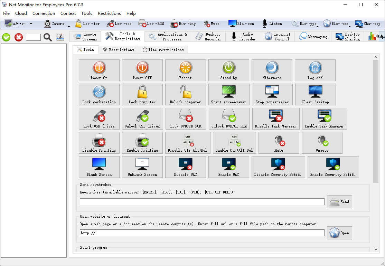
Task: Expand the Block websites toolbar dropdown
Action: [x=350, y=27]
